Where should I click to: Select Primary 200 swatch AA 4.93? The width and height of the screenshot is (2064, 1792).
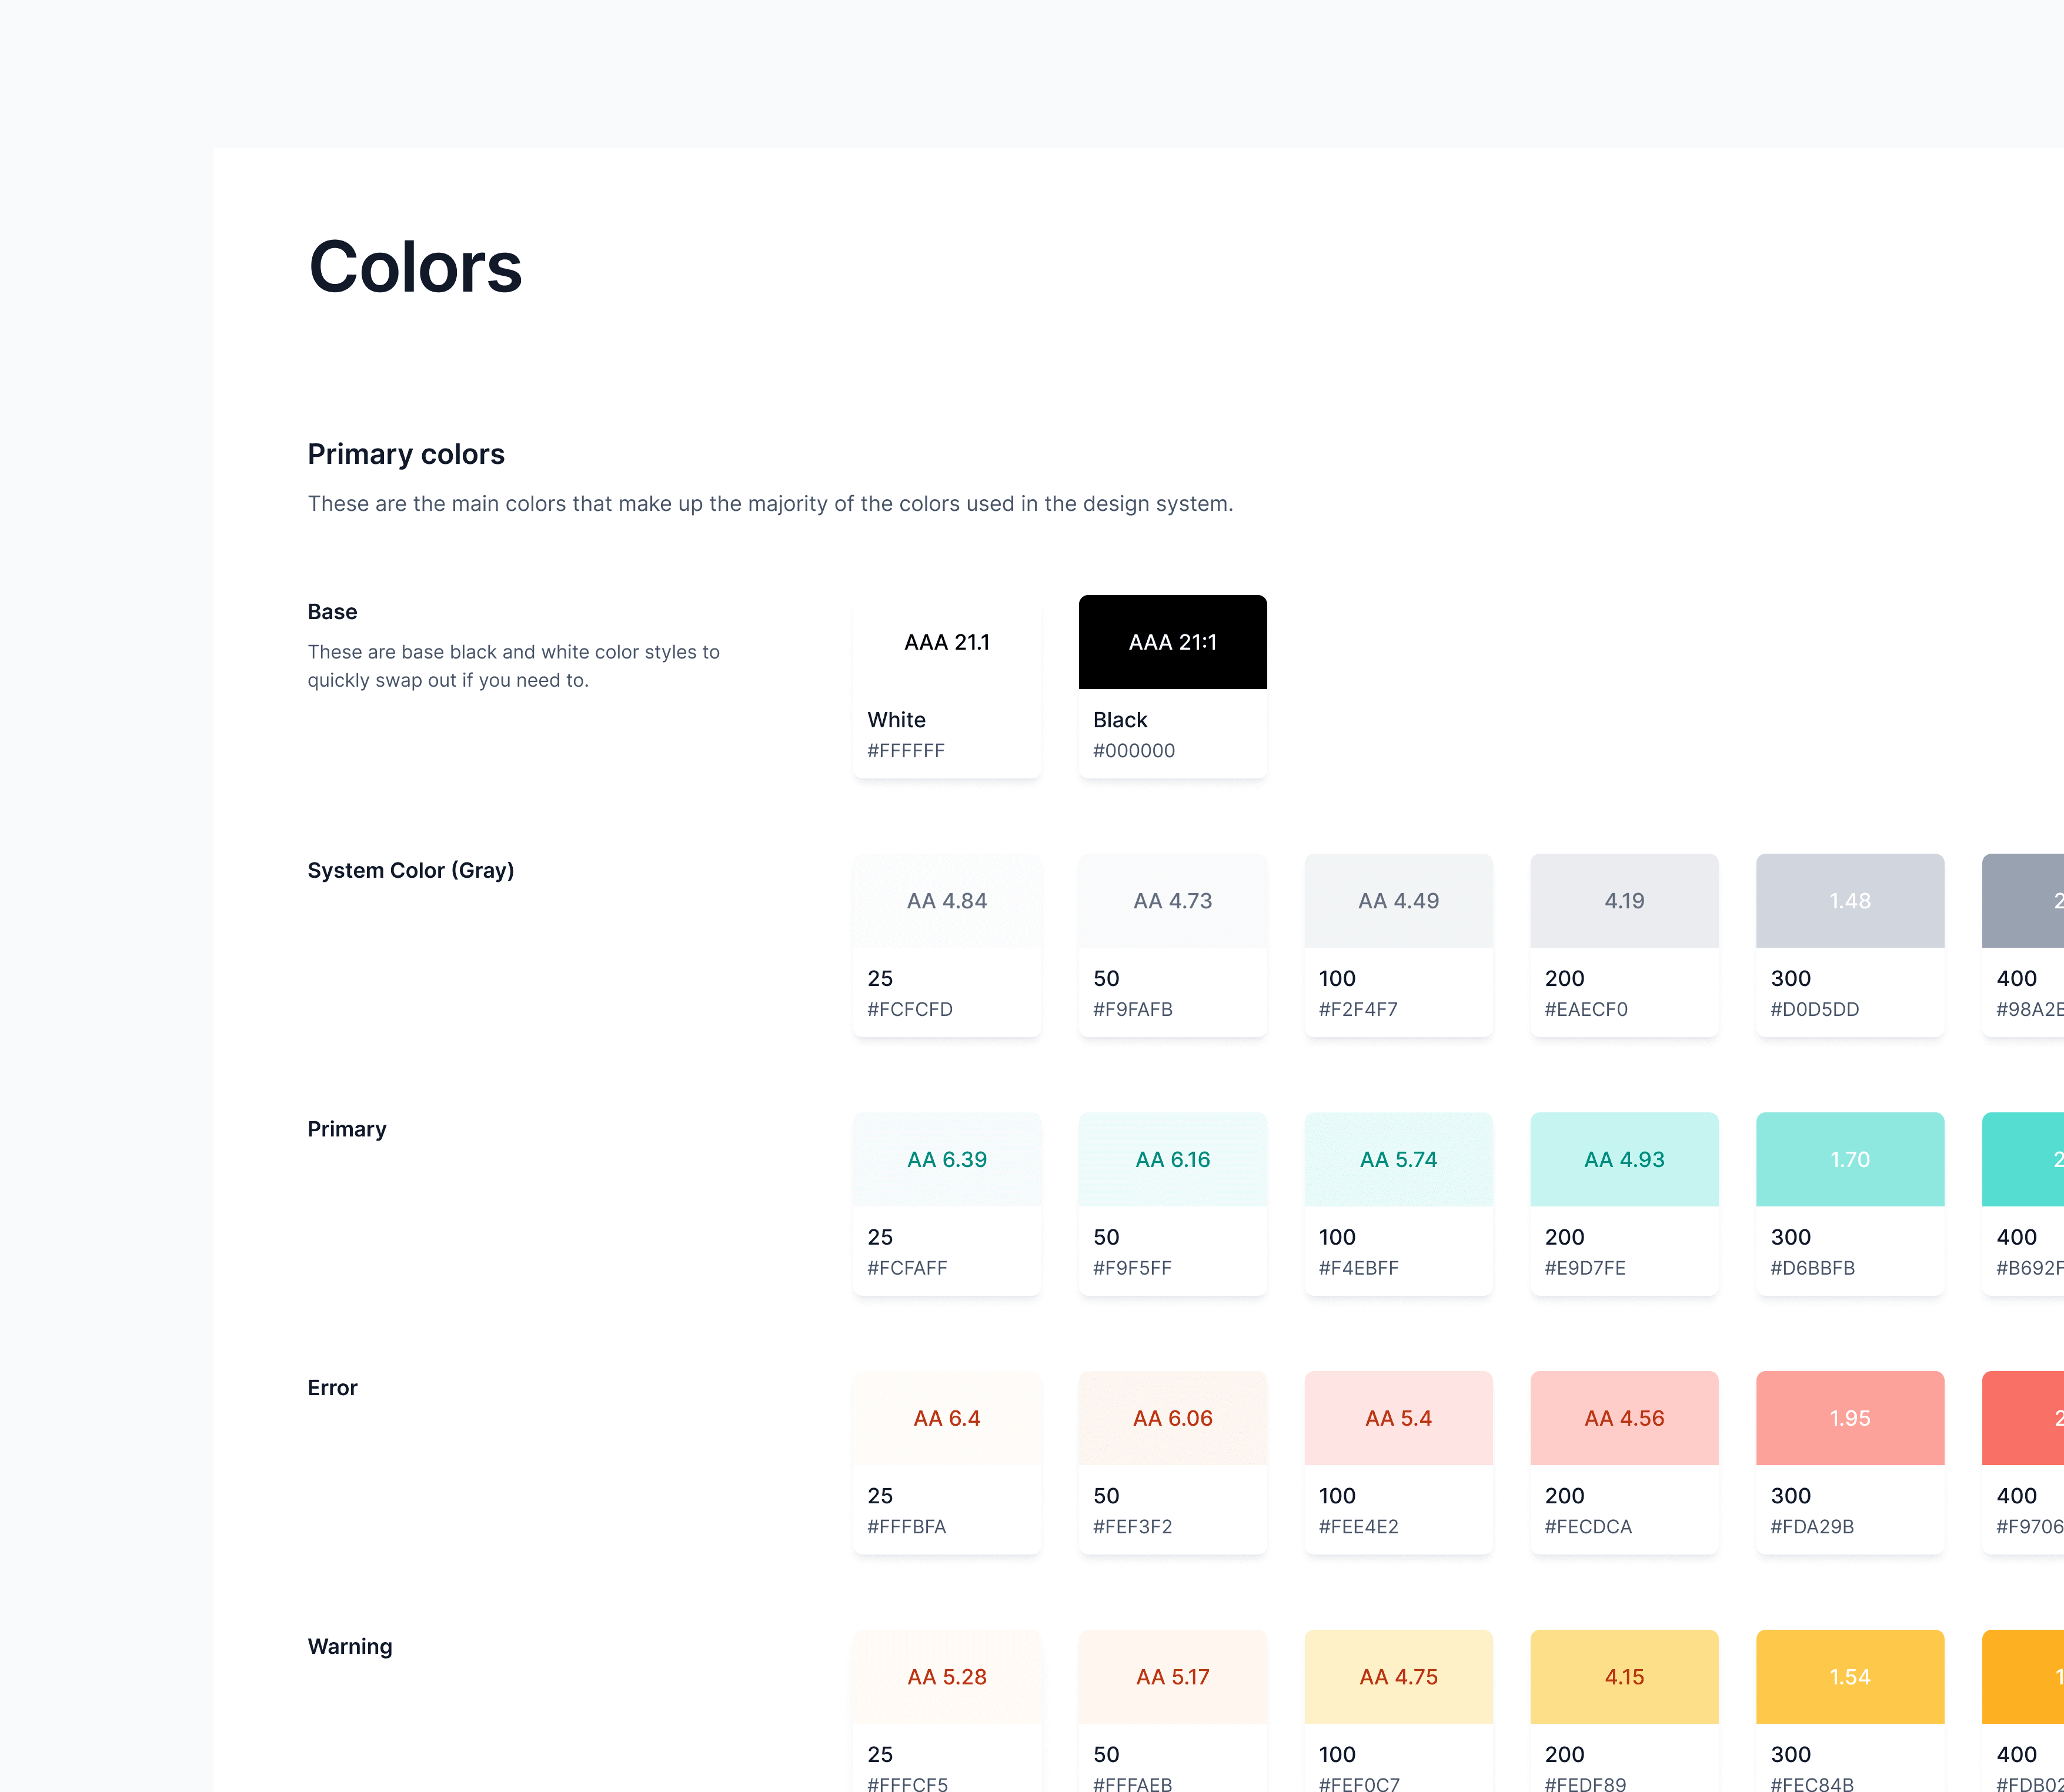[x=1624, y=1160]
